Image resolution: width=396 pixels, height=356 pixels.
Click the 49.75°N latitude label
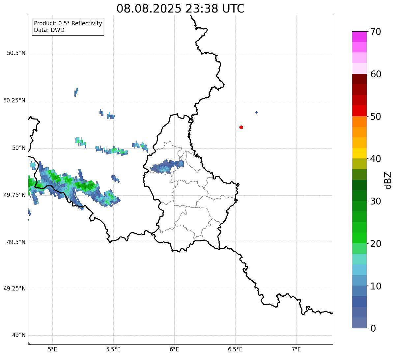14,195
